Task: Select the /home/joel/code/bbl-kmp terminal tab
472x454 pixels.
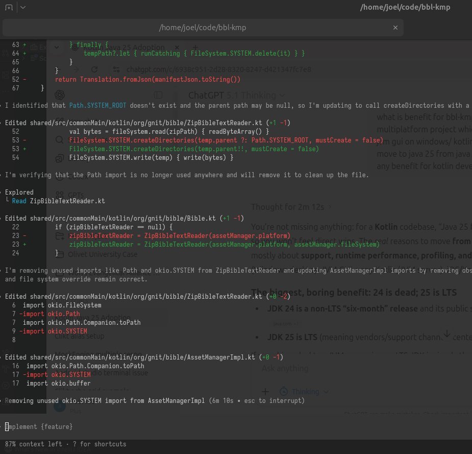Action: click(202, 27)
